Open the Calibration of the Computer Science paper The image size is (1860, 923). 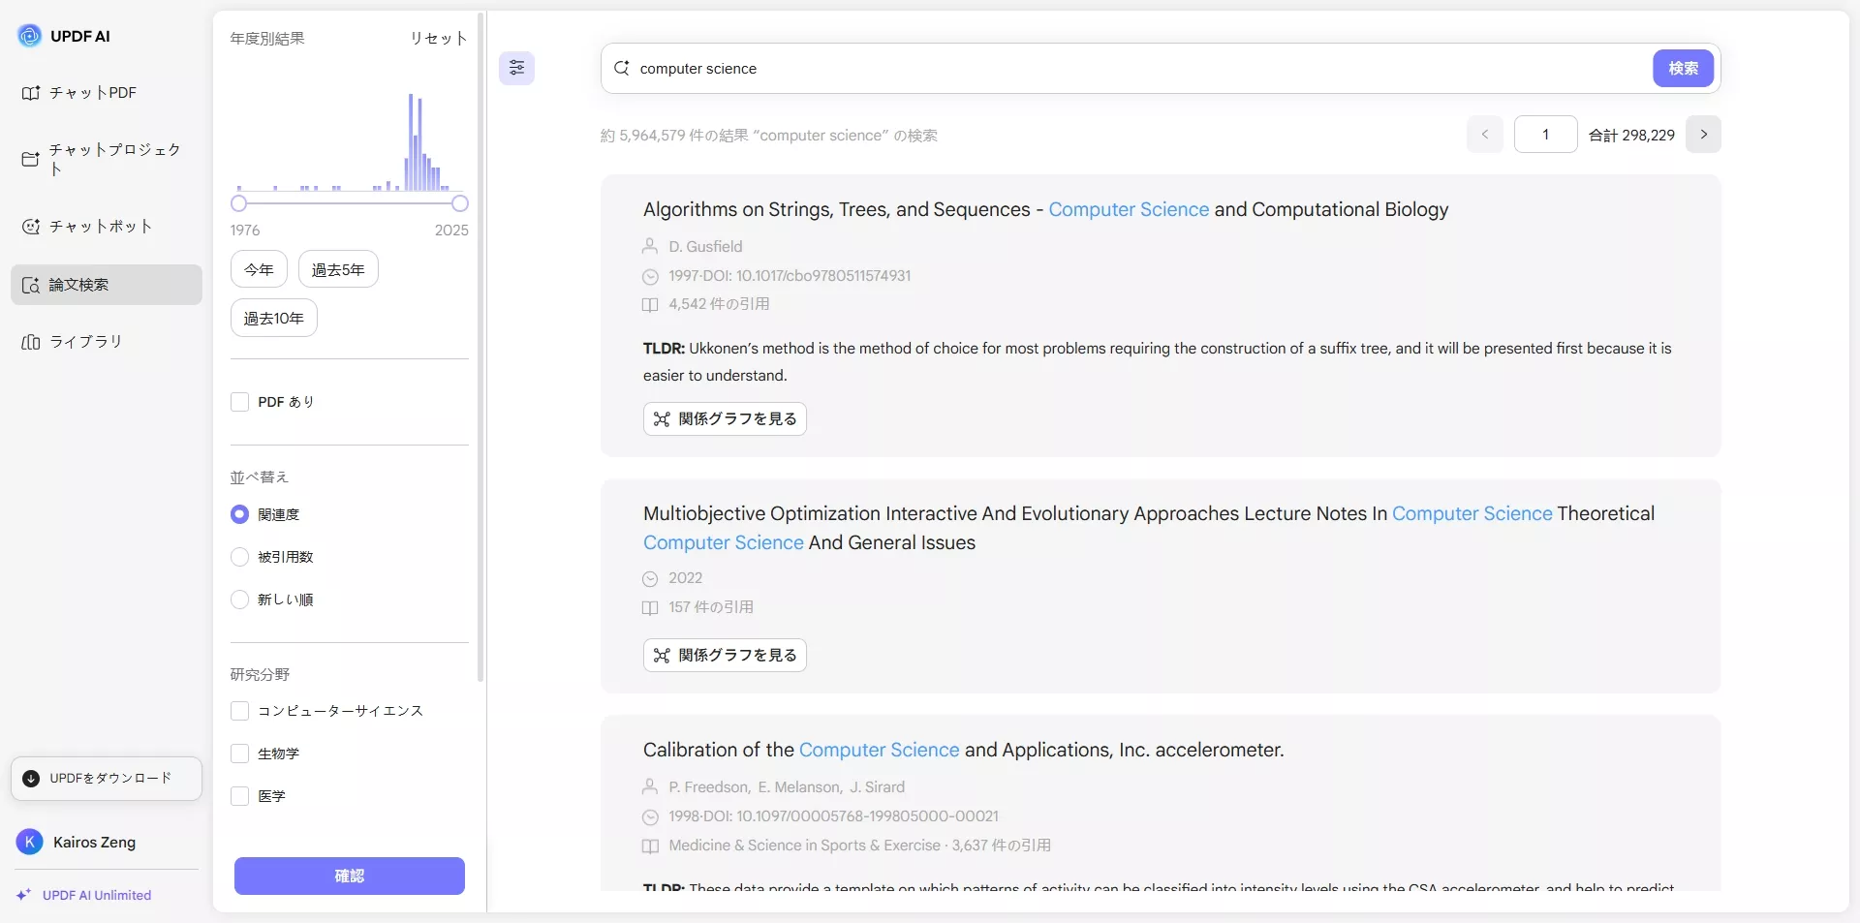964,750
